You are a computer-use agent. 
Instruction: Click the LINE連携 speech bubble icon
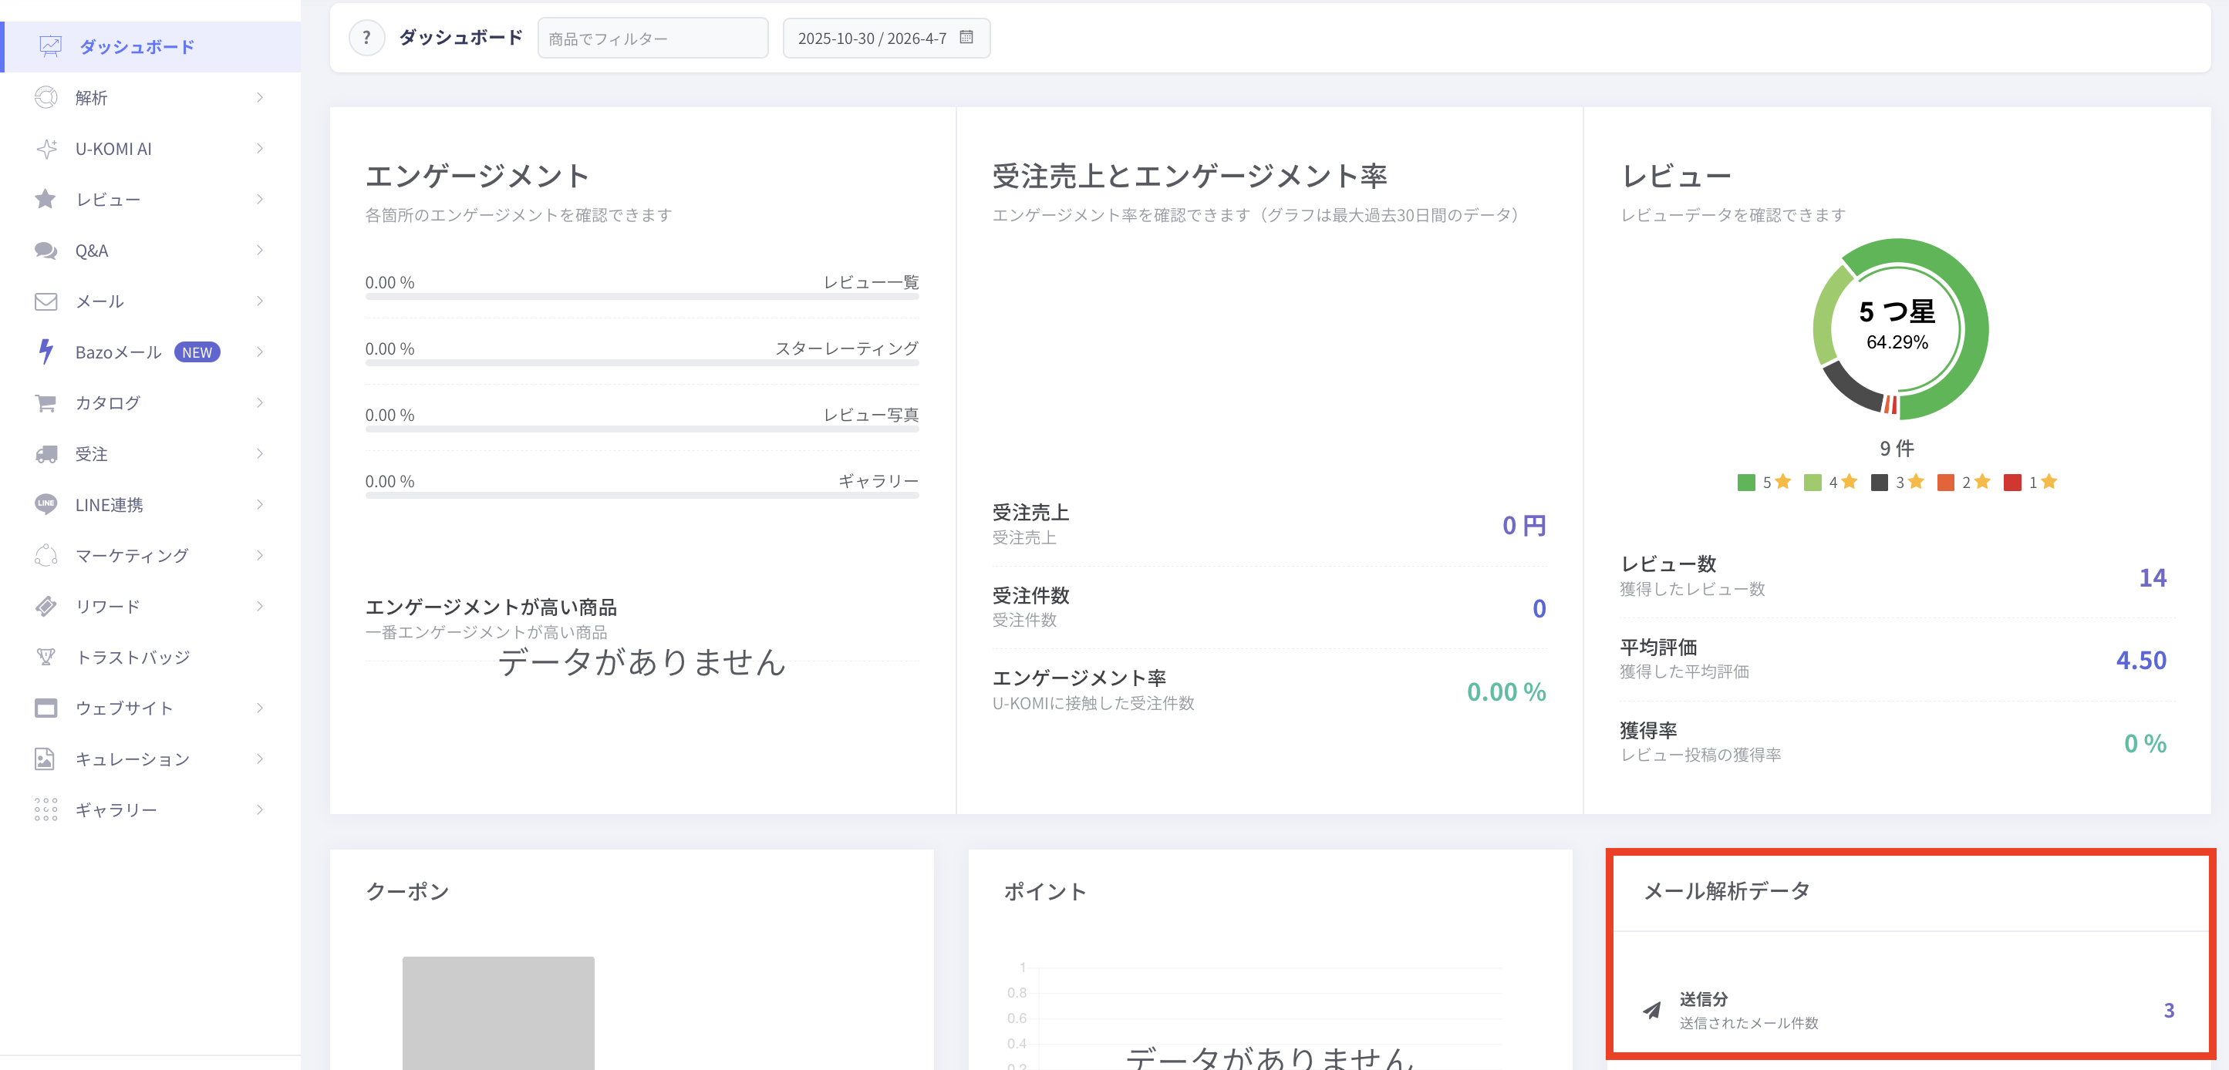point(46,503)
